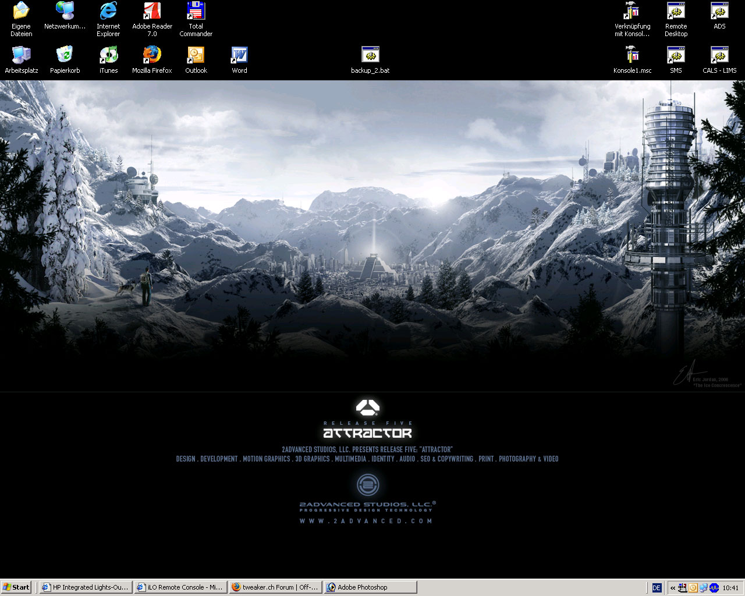Open the Windows Start menu

click(x=16, y=587)
